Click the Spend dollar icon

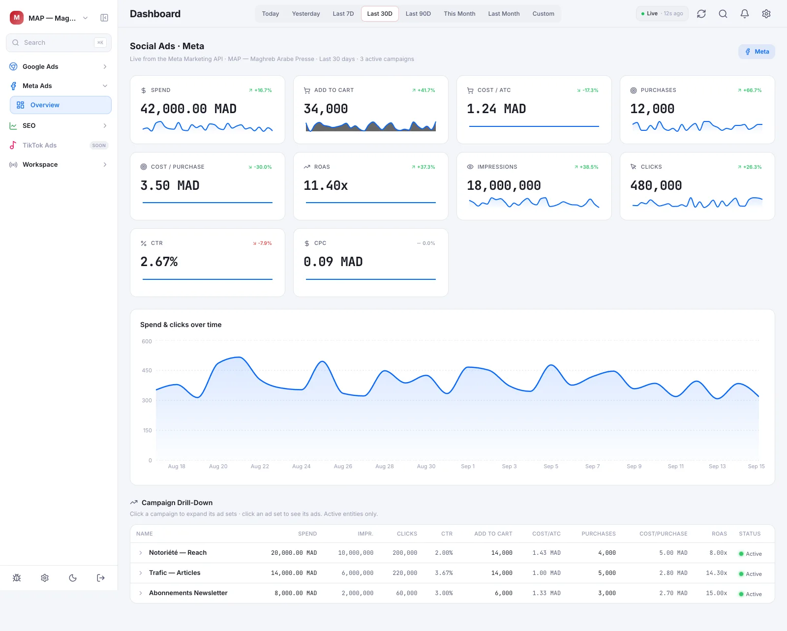coord(144,90)
